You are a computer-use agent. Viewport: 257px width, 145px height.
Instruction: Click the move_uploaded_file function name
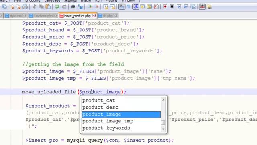point(49,92)
